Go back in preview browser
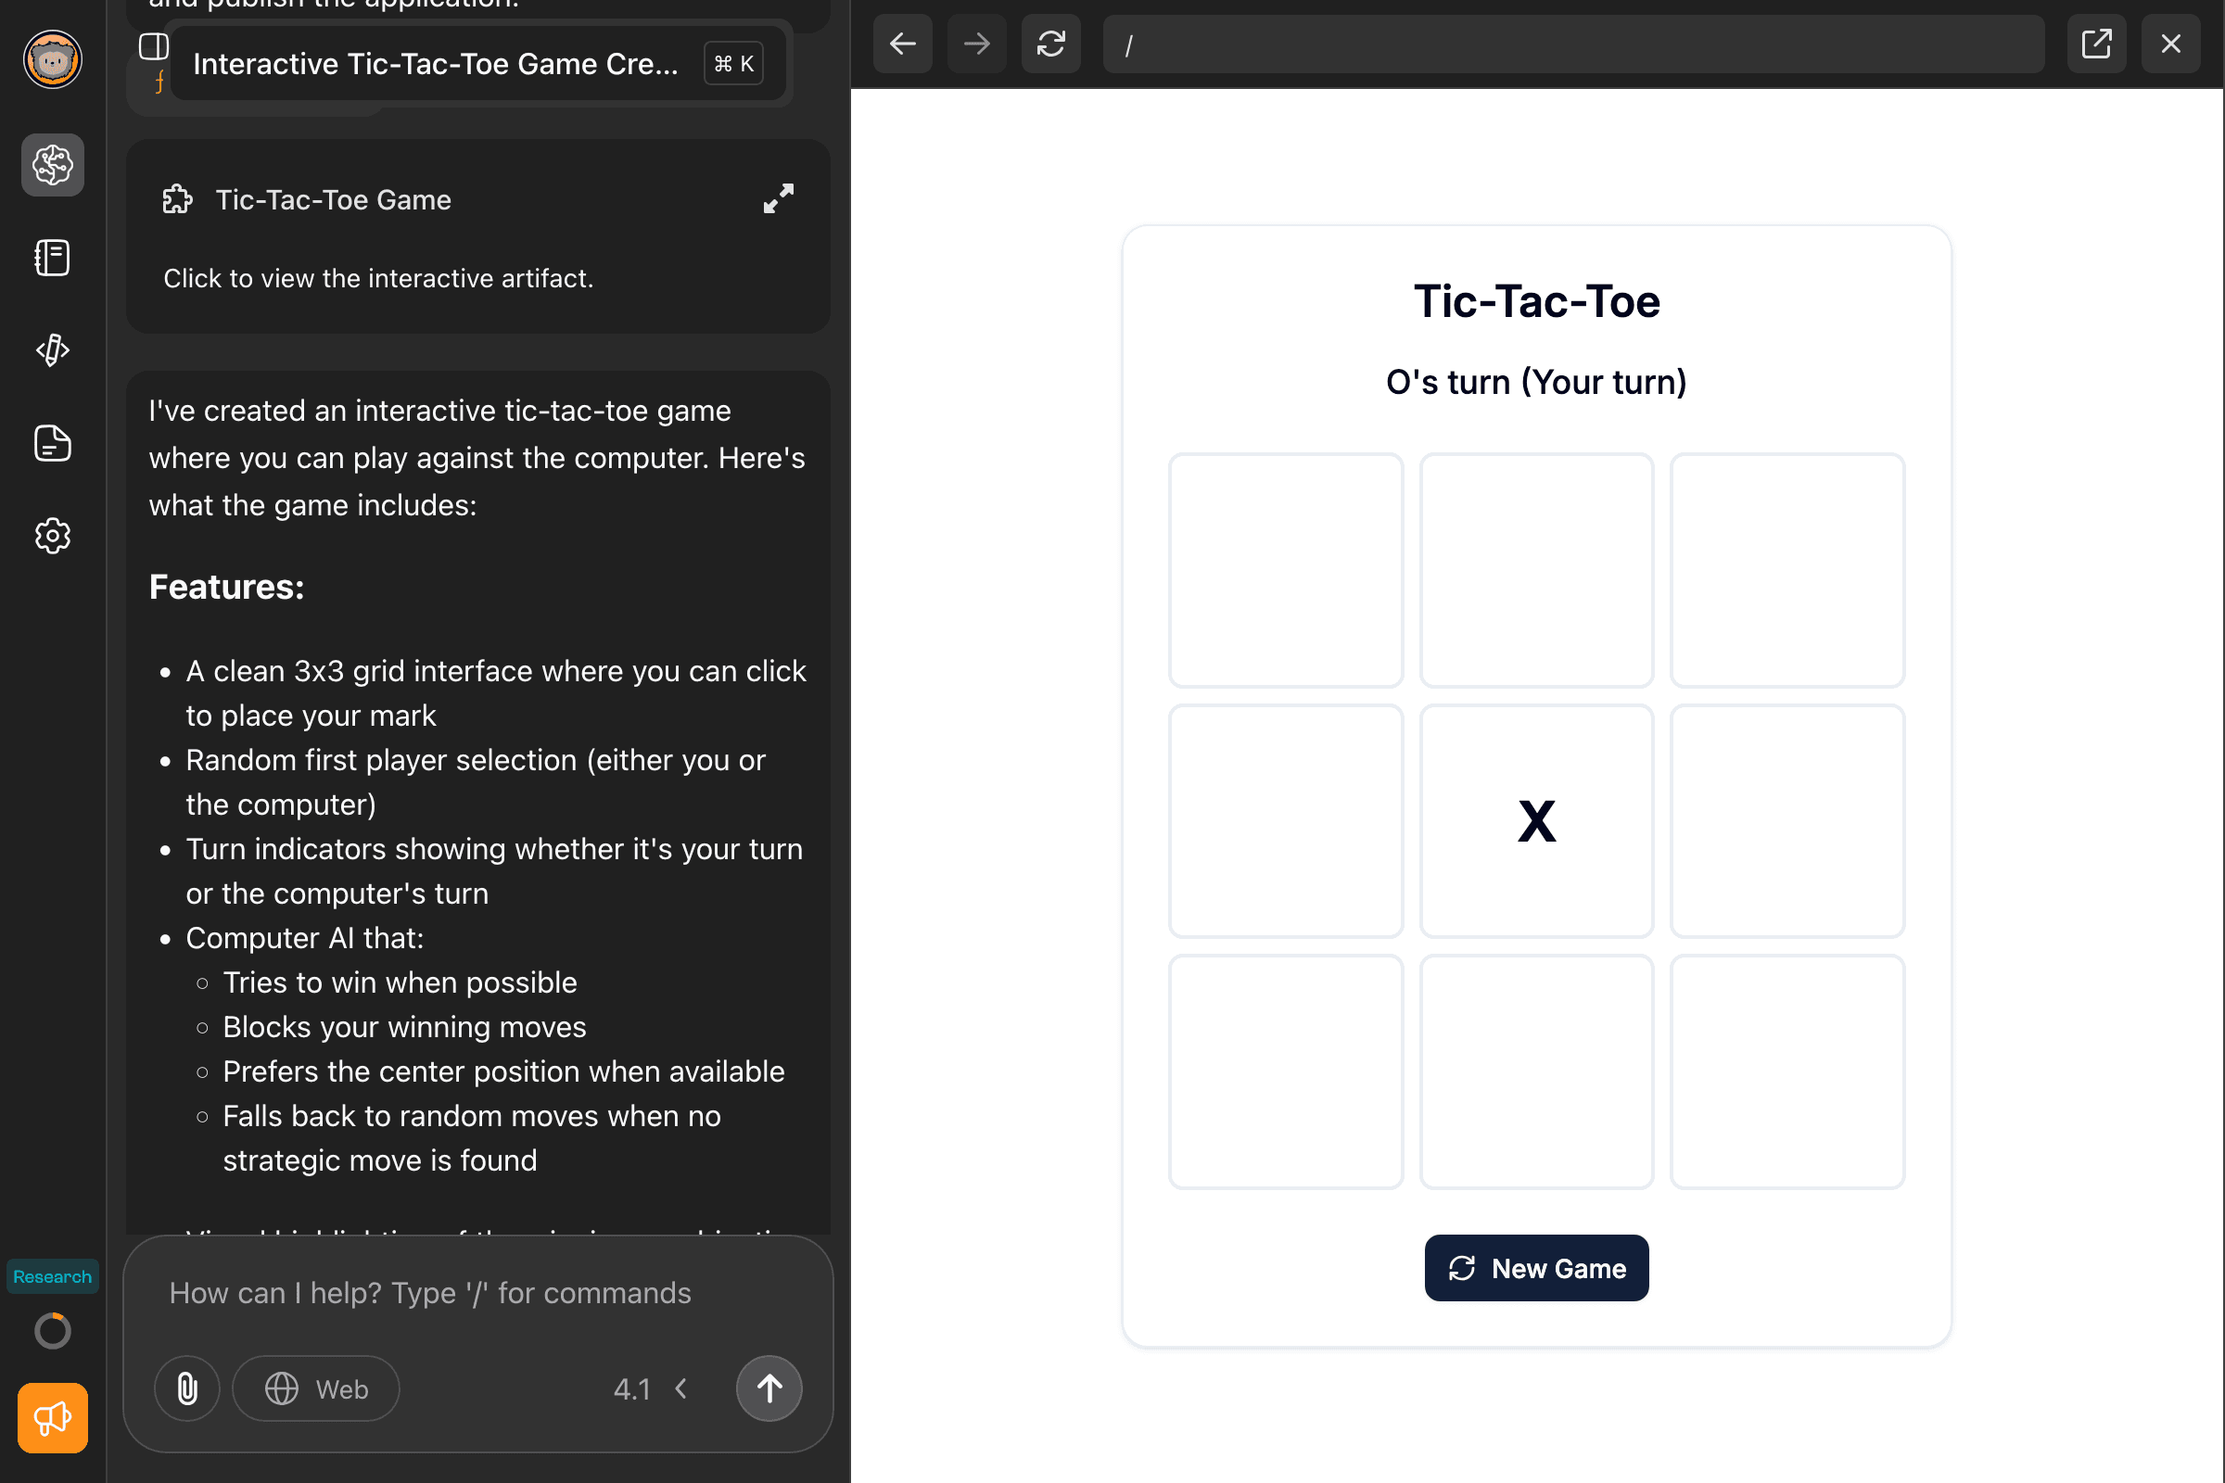The width and height of the screenshot is (2225, 1483). click(x=902, y=44)
